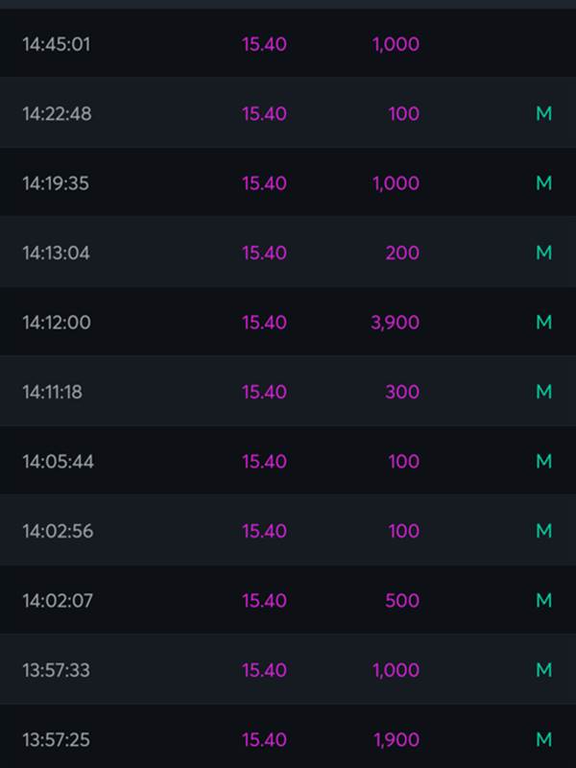Click the M marker on 13:57:25 row
Screen dimensions: 576x768
543,739
